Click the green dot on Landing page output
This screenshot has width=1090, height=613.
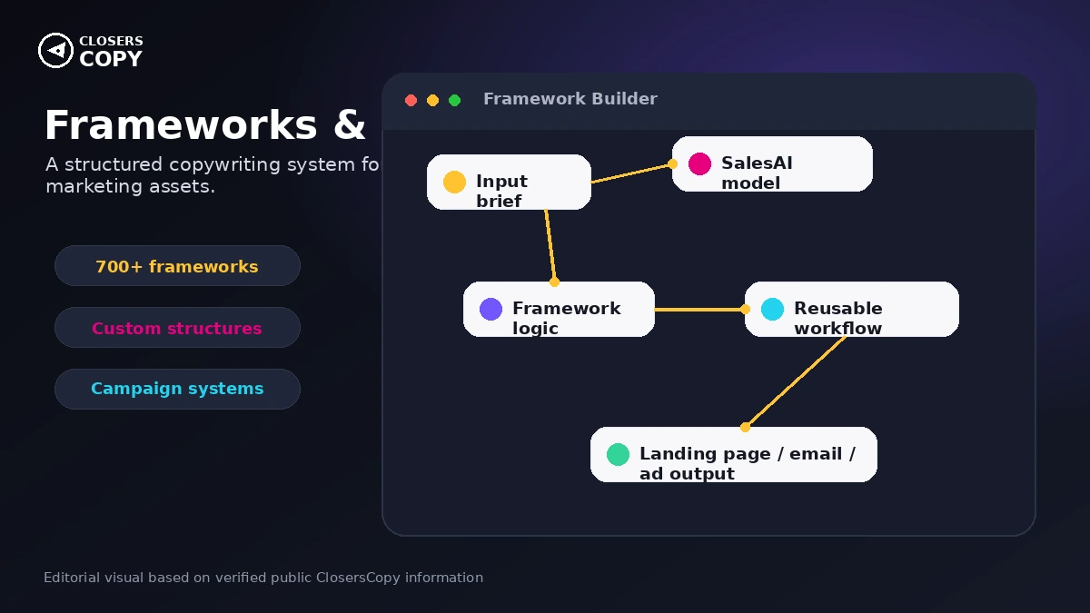coord(618,454)
